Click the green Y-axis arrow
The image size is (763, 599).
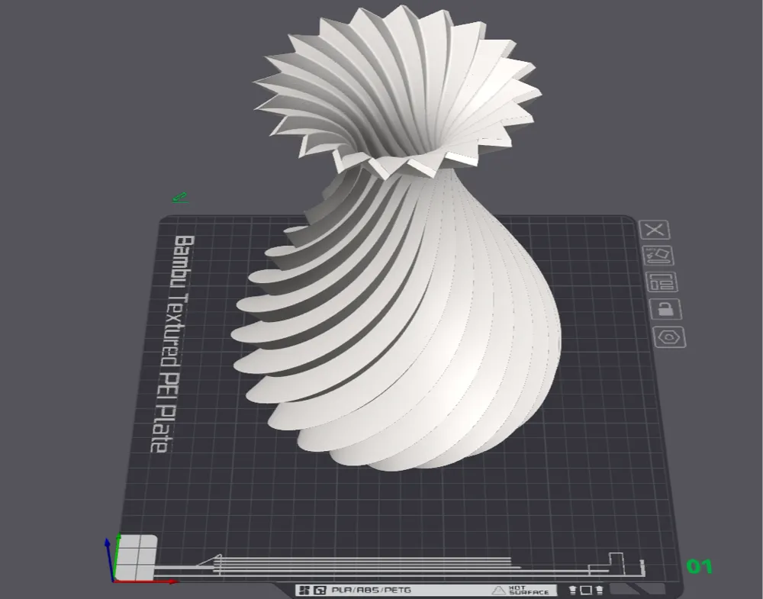(118, 556)
